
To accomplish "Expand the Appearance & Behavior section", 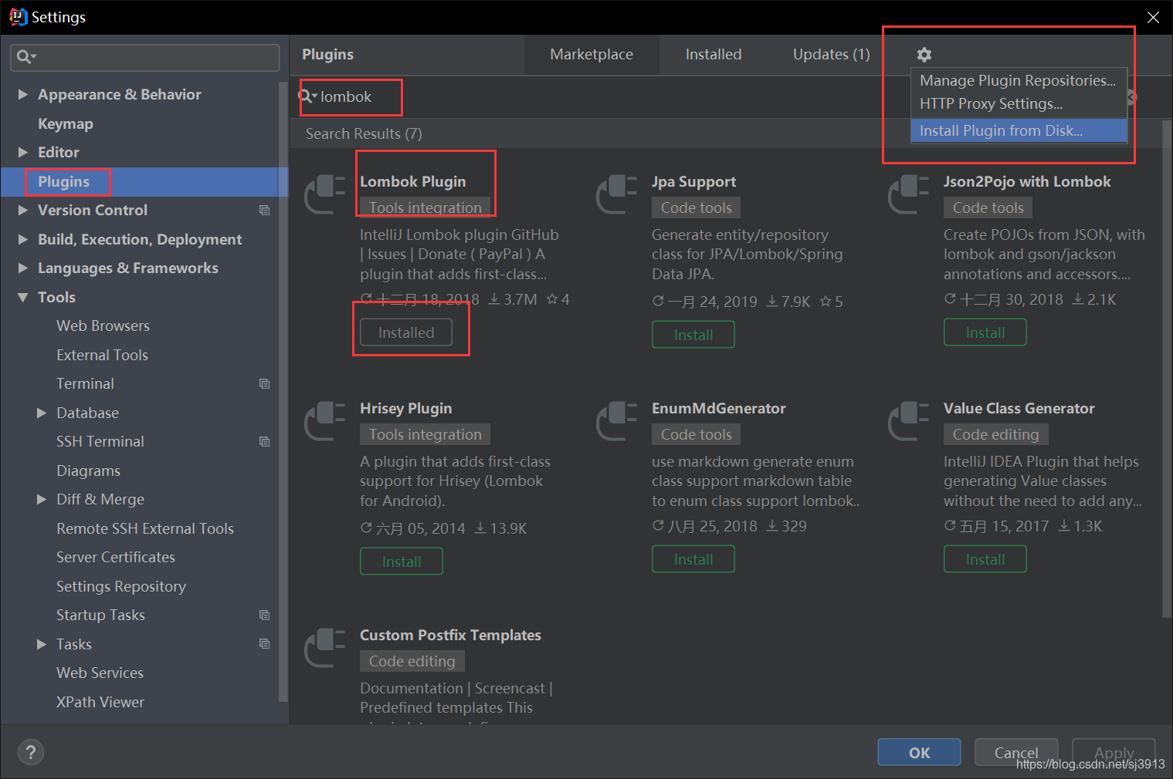I will click(23, 94).
